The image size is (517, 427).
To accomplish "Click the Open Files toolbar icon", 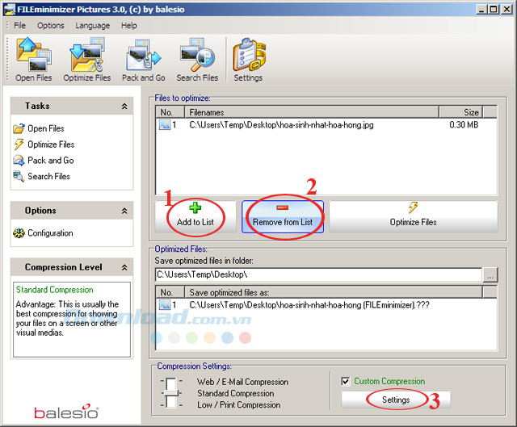I will (34, 55).
